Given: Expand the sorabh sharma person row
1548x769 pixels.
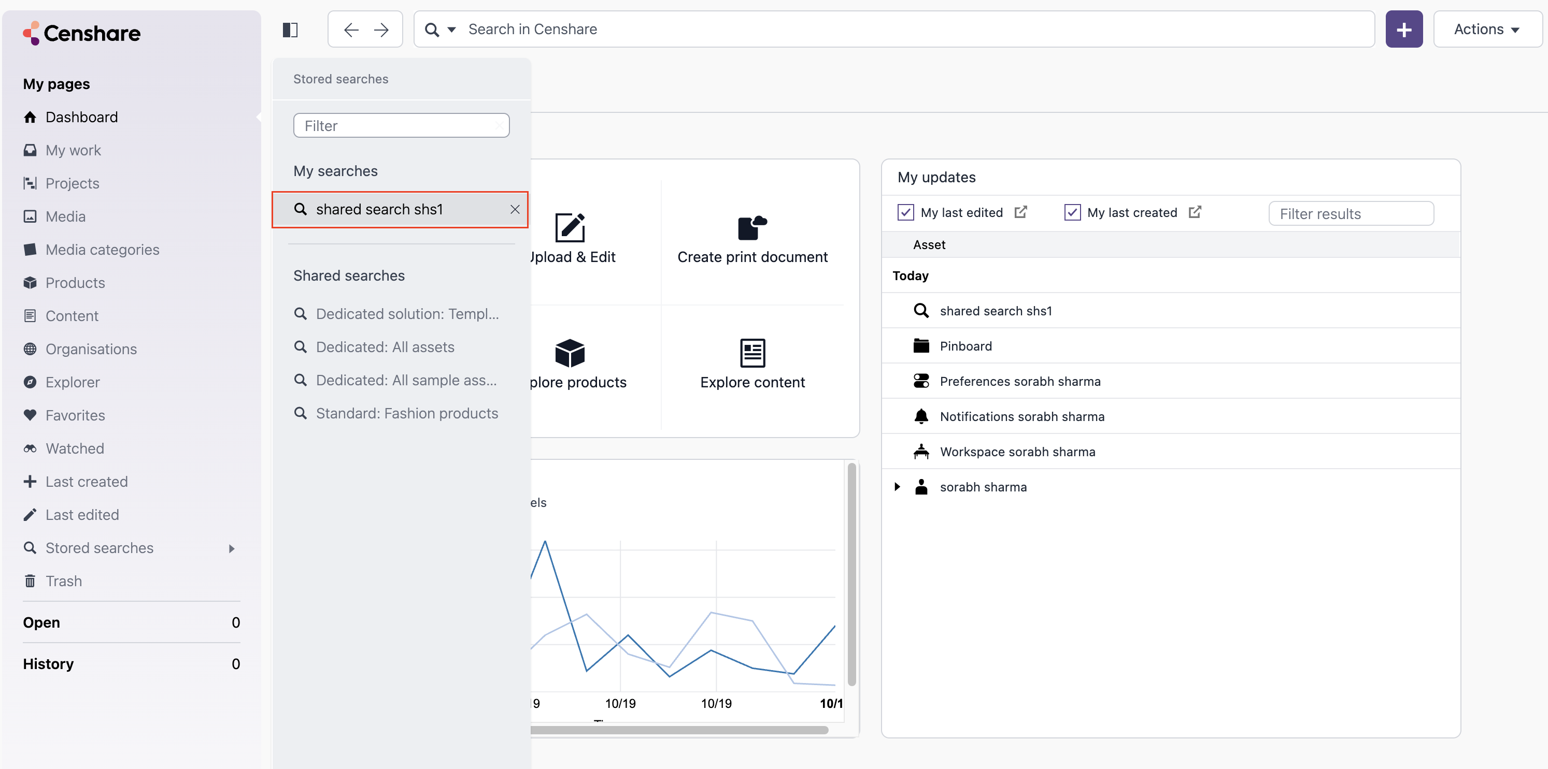Looking at the screenshot, I should 897,487.
